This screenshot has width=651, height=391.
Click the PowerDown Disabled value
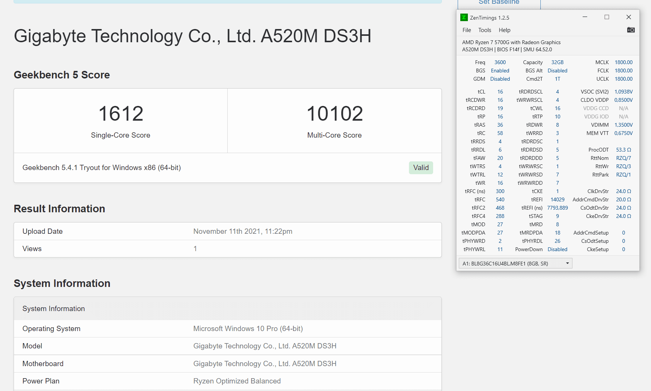pos(557,249)
